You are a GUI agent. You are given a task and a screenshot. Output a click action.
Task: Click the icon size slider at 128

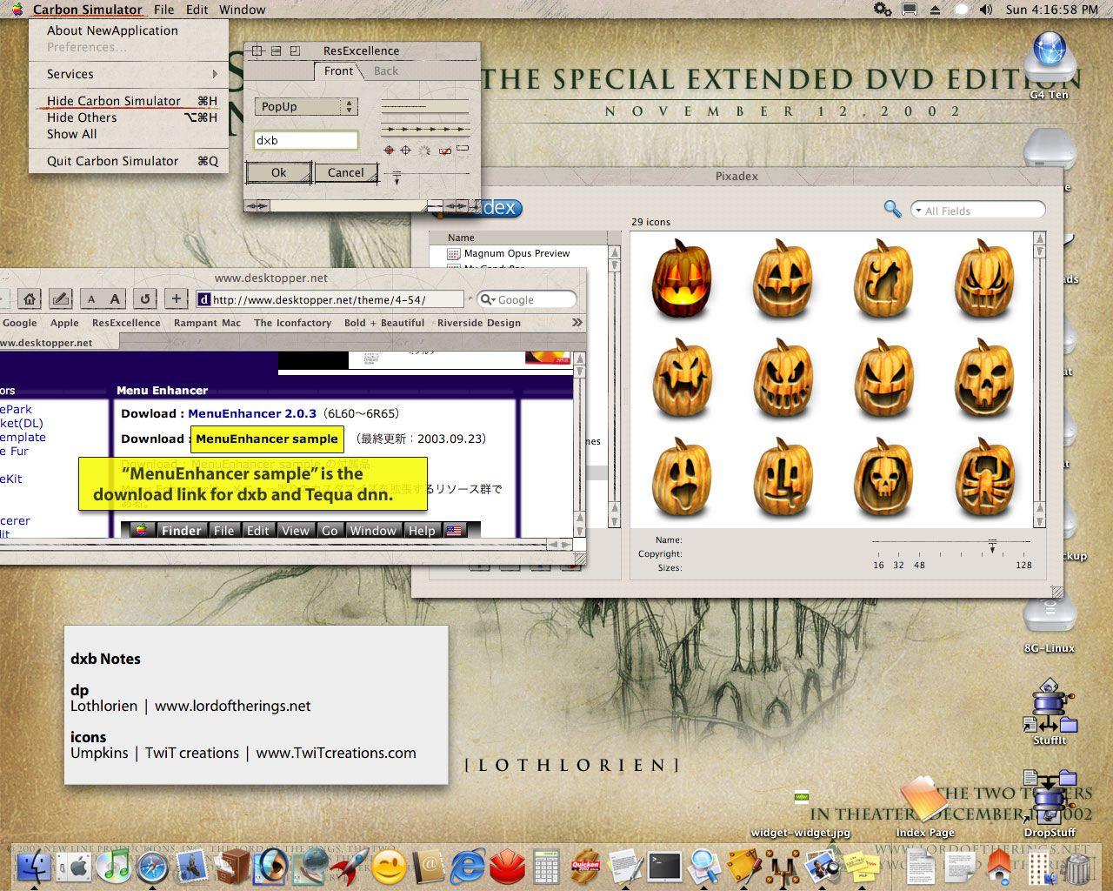coord(1023,541)
